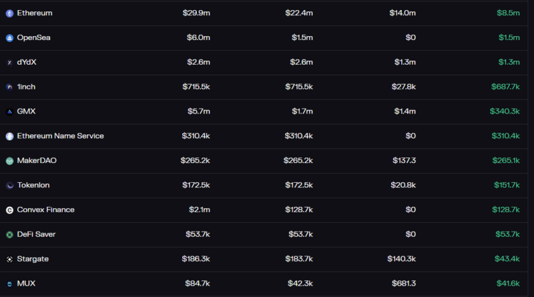
Task: Click the $687.7k value for 1inch
Action: pos(505,87)
